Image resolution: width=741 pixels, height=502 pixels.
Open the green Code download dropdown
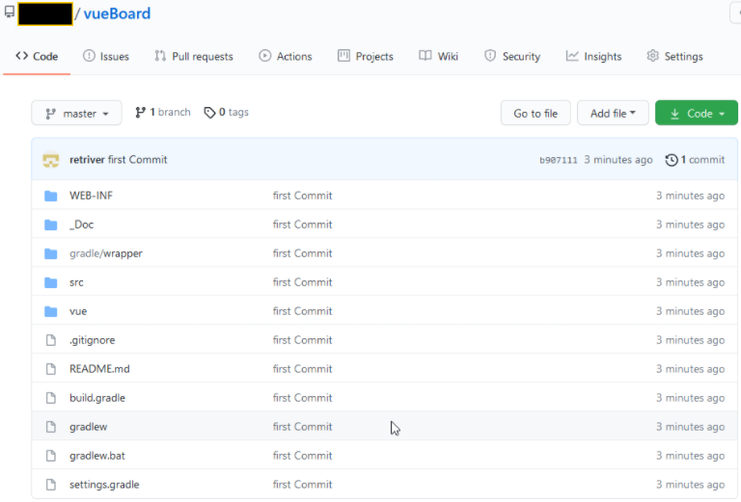697,114
